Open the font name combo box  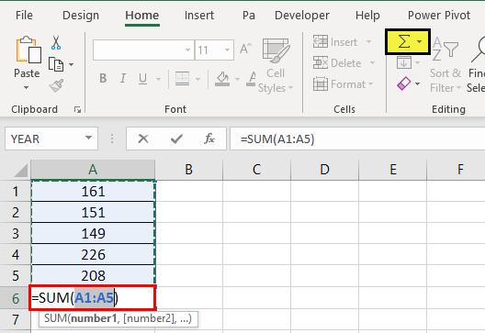[x=143, y=50]
